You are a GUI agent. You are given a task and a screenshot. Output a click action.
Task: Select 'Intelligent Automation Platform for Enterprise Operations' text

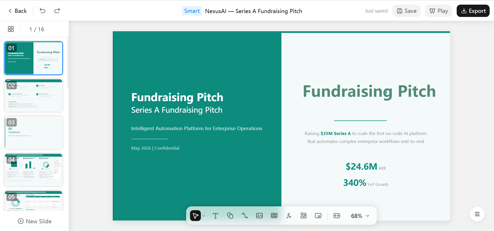click(x=197, y=128)
